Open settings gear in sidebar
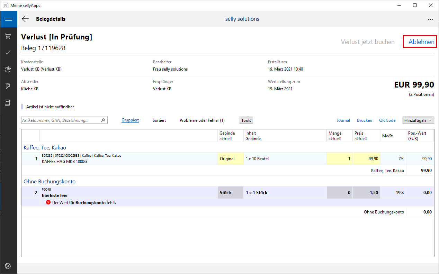 pos(8,266)
